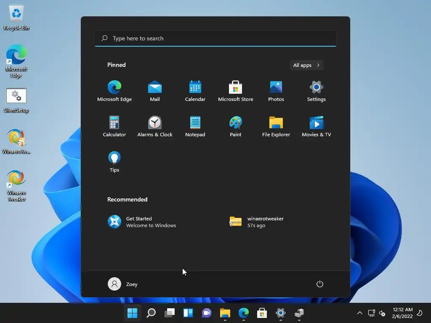Expand the All apps list
The height and width of the screenshot is (323, 431).
306,65
